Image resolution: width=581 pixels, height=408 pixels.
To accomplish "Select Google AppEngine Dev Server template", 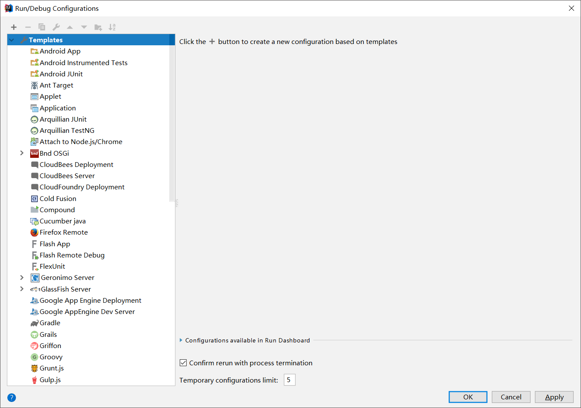I will 87,312.
